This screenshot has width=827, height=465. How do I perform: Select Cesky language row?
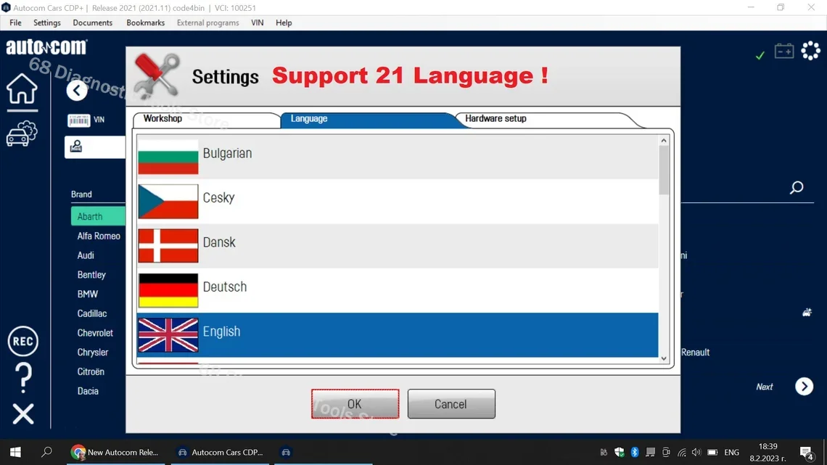pyautogui.click(x=398, y=201)
